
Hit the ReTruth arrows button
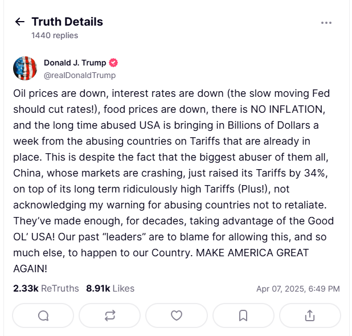[x=110, y=315]
